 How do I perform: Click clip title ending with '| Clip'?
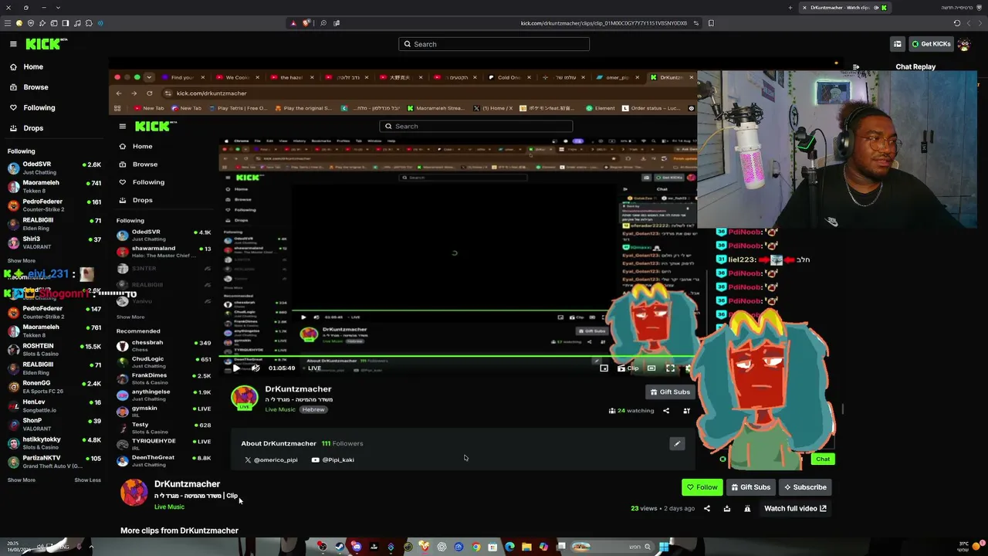tap(196, 496)
